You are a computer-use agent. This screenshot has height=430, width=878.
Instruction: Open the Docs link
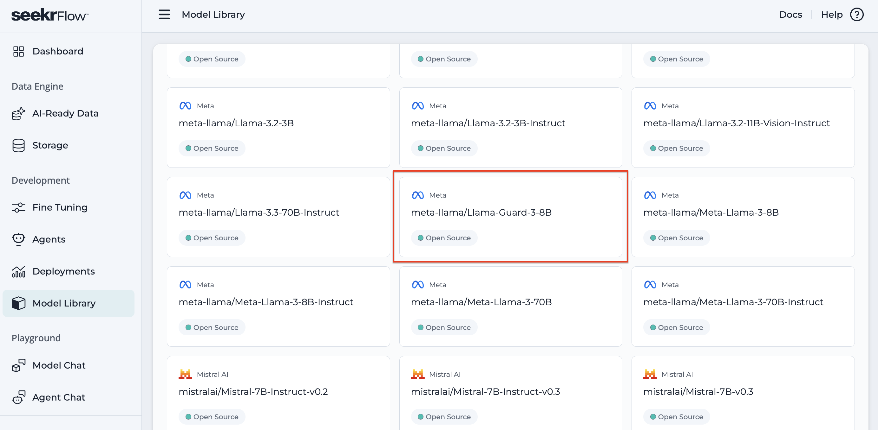790,15
